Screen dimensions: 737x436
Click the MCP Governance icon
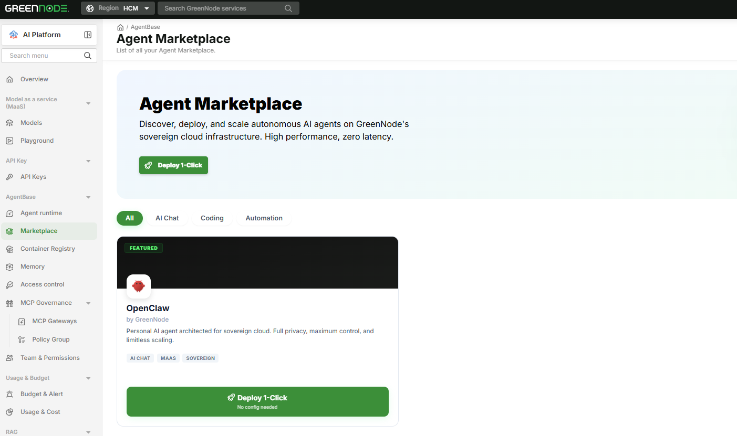pos(9,303)
